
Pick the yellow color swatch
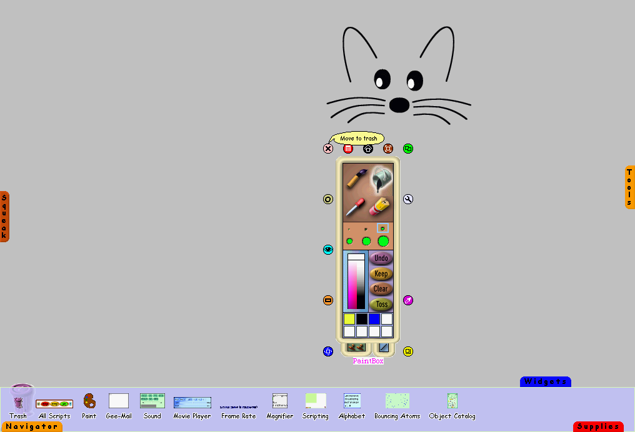tap(349, 319)
